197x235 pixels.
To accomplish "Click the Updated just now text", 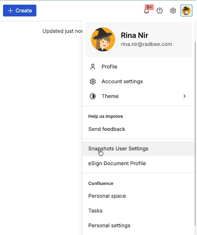I will coord(63,31).
